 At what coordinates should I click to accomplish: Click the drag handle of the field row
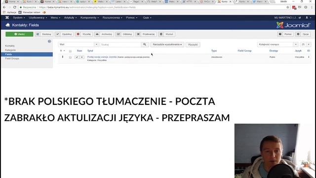click(63, 57)
